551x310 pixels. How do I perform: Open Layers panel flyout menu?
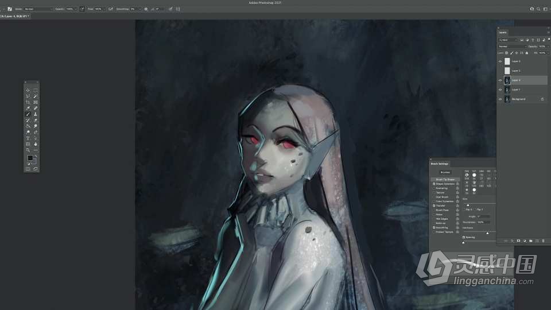pyautogui.click(x=549, y=32)
